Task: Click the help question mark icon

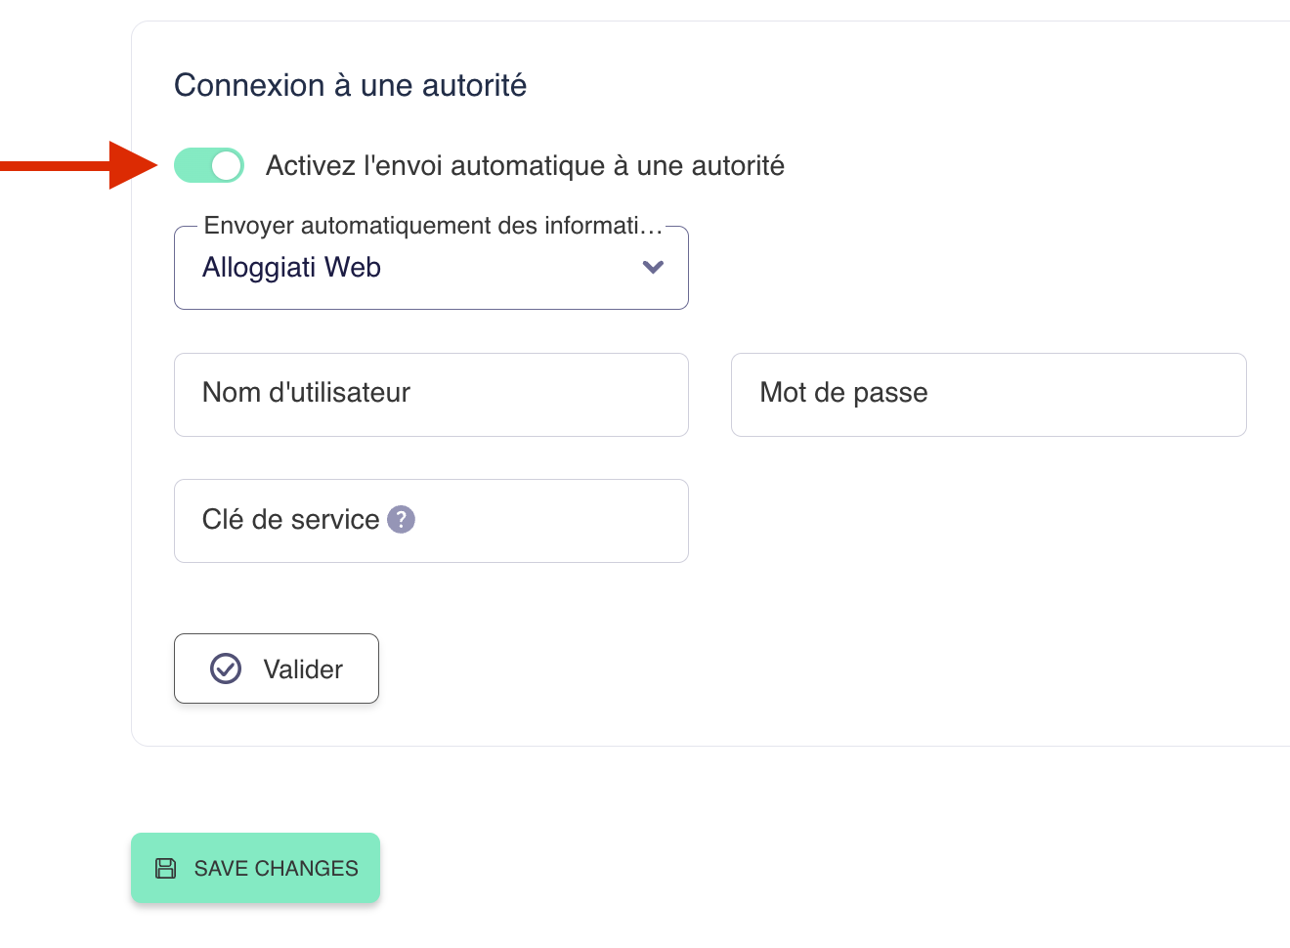Action: 401,519
